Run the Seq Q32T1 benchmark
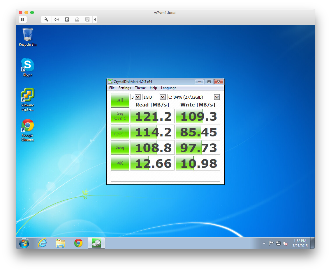Screen dimensions: 331x272 click(120, 116)
